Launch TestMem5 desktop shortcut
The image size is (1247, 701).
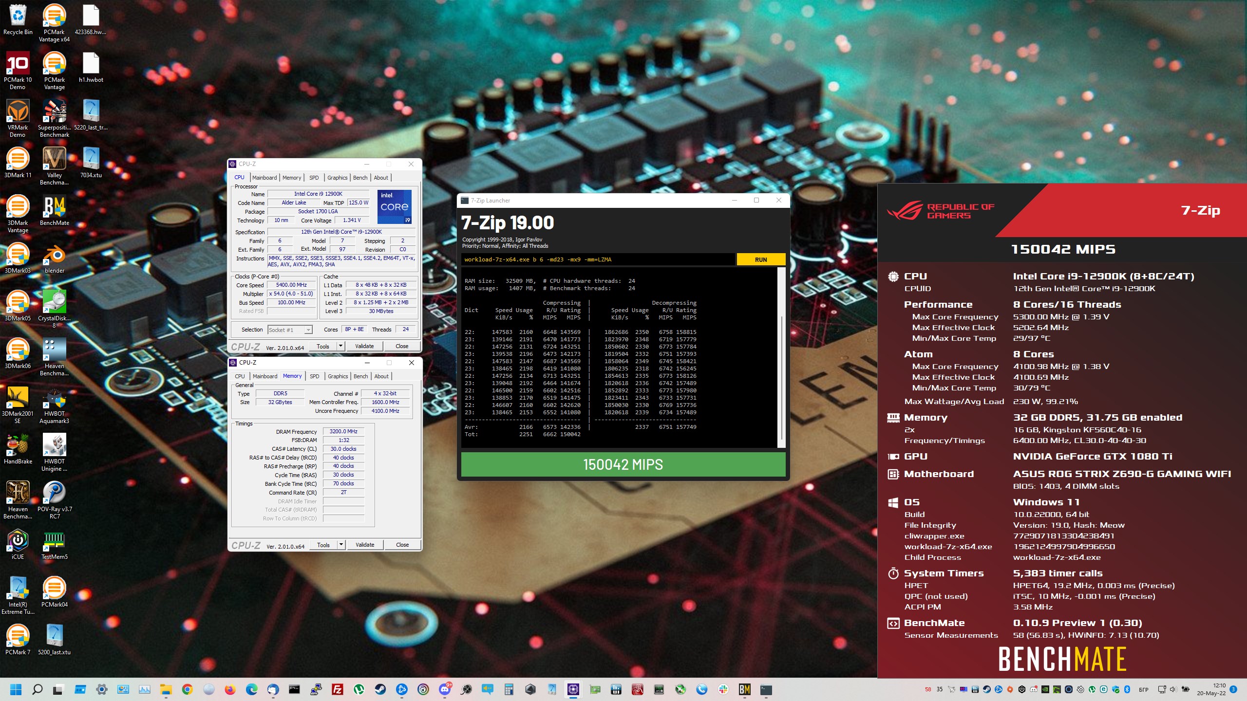54,544
